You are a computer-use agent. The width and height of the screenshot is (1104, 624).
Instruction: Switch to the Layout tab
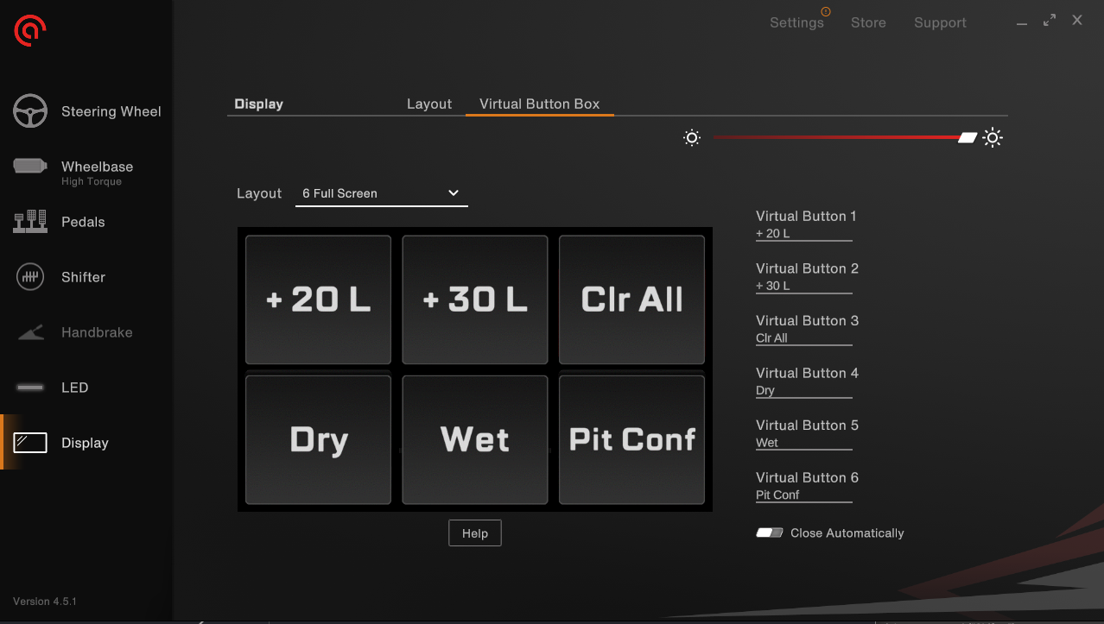[429, 104]
